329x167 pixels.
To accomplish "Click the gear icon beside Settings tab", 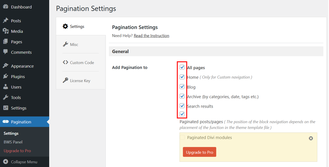I will pyautogui.click(x=65, y=26).
